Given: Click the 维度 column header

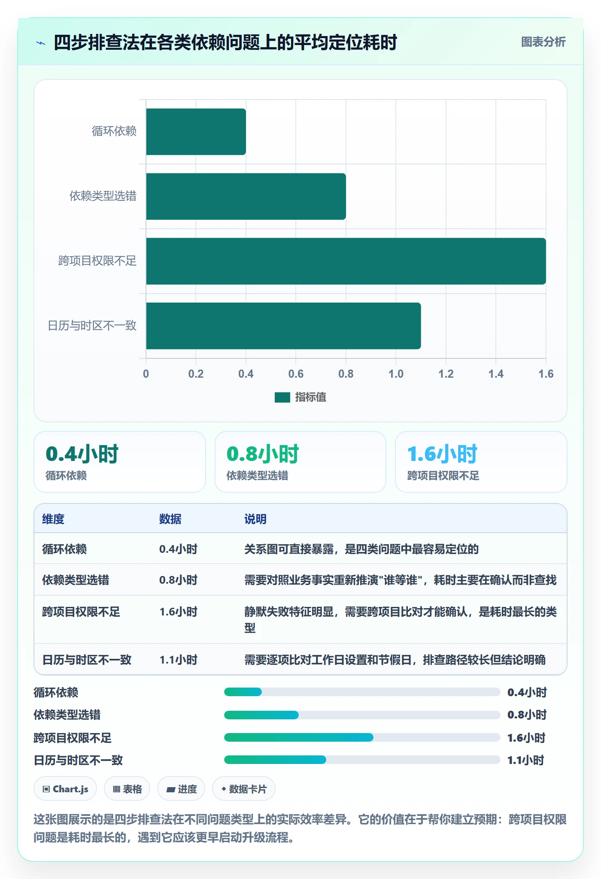Looking at the screenshot, I should tap(53, 519).
